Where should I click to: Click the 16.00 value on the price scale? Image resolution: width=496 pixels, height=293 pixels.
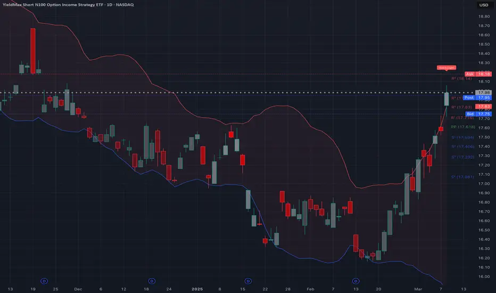[x=484, y=276]
